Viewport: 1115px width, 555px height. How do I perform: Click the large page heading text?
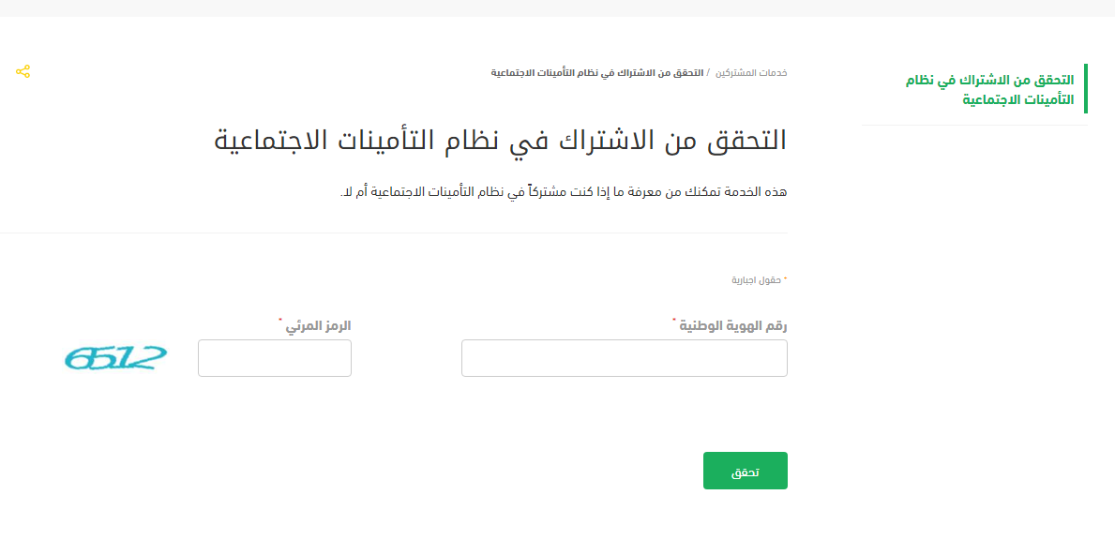501,140
